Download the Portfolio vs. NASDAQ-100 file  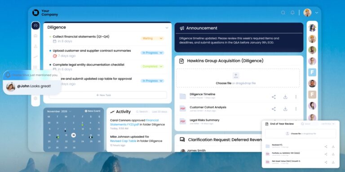tap(333, 154)
